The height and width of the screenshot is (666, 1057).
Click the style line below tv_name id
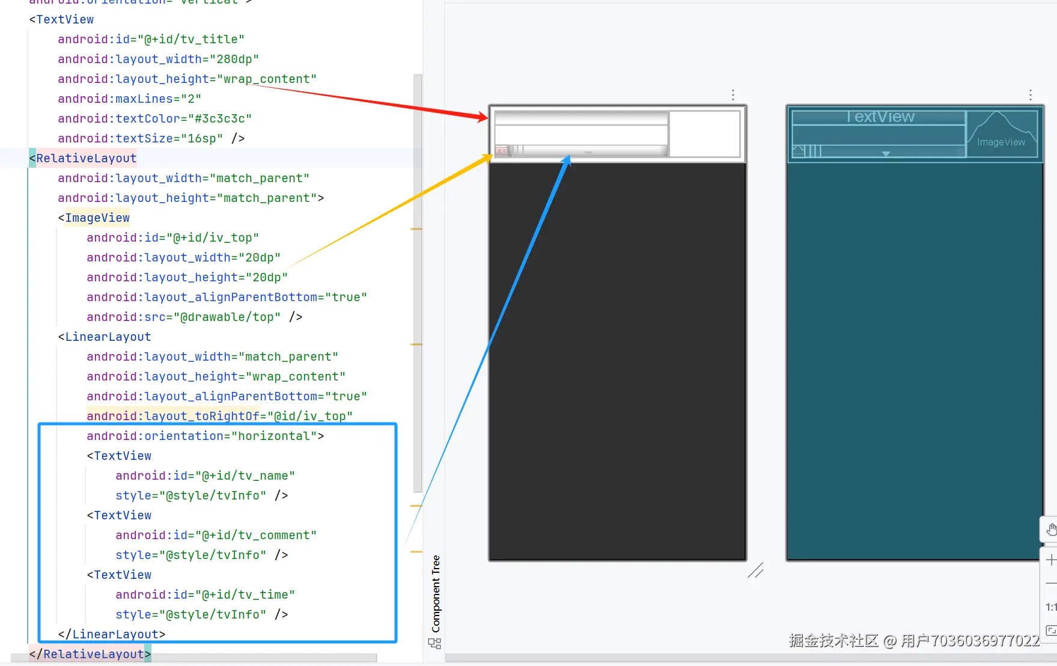pyautogui.click(x=202, y=495)
